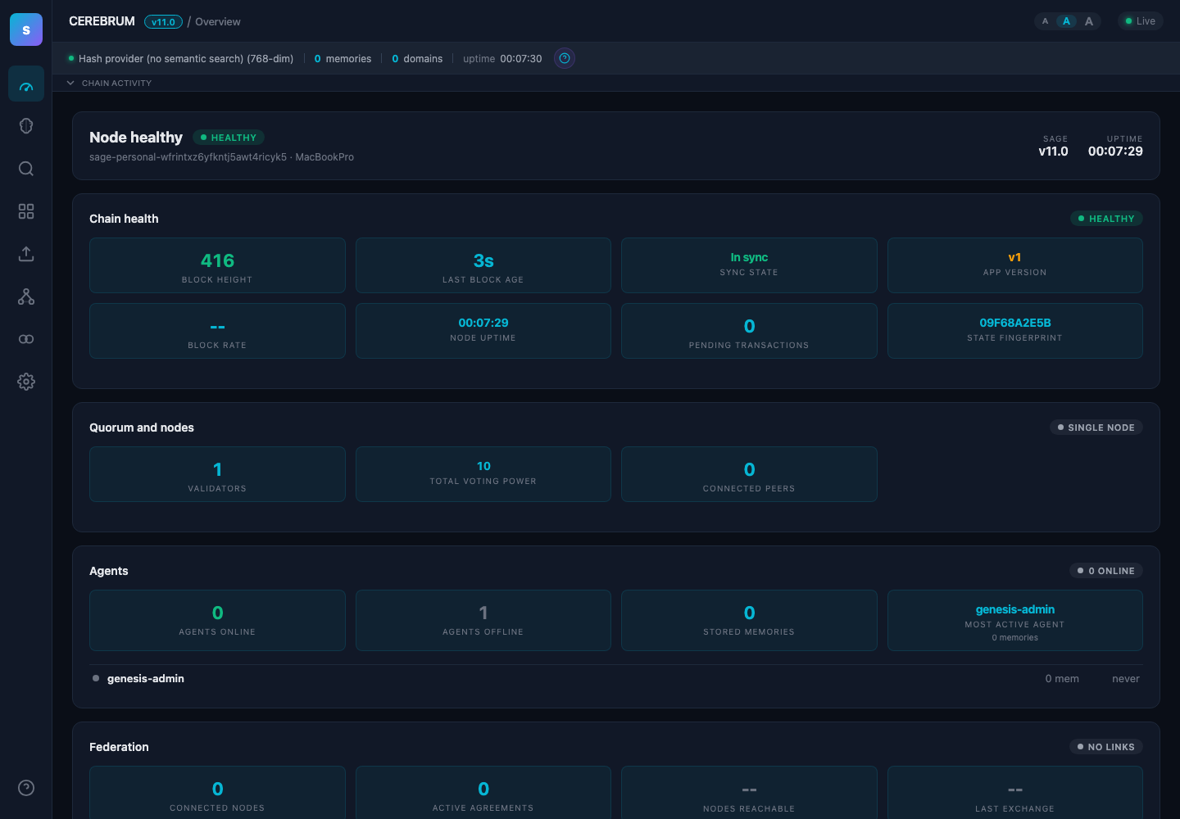The image size is (1180, 819).
Task: Click the Last Block Age card
Action: point(483,265)
